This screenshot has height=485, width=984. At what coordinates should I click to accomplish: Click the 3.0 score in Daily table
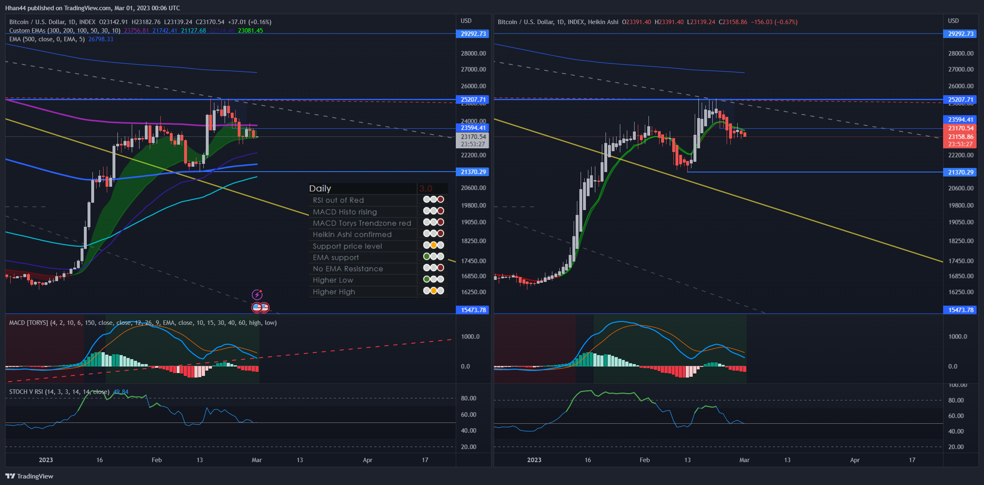click(x=426, y=188)
